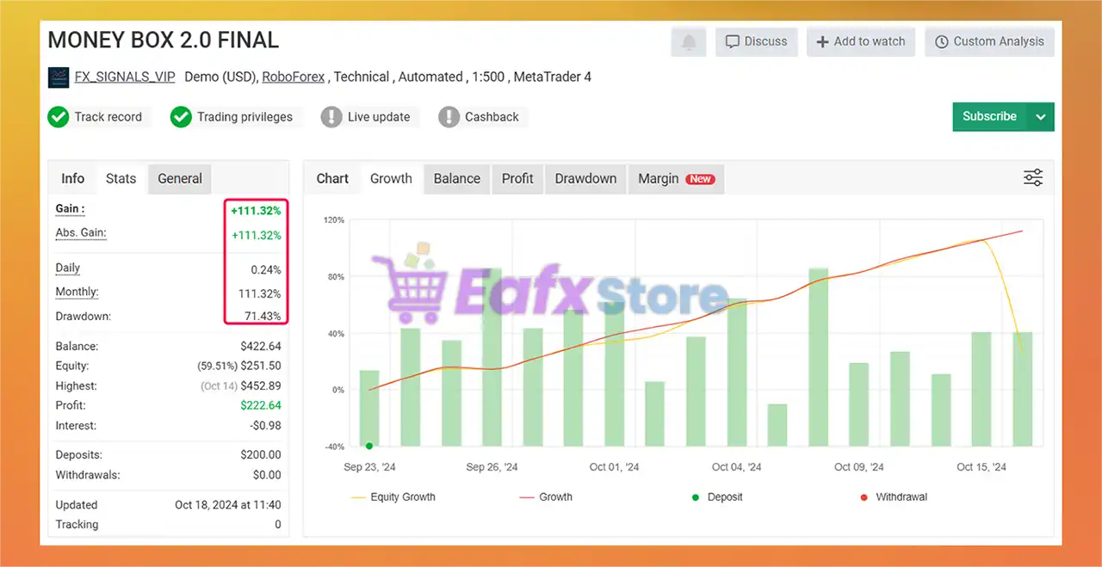Click the Oct 15, '24 axis label
The height and width of the screenshot is (567, 1102).
pos(981,466)
